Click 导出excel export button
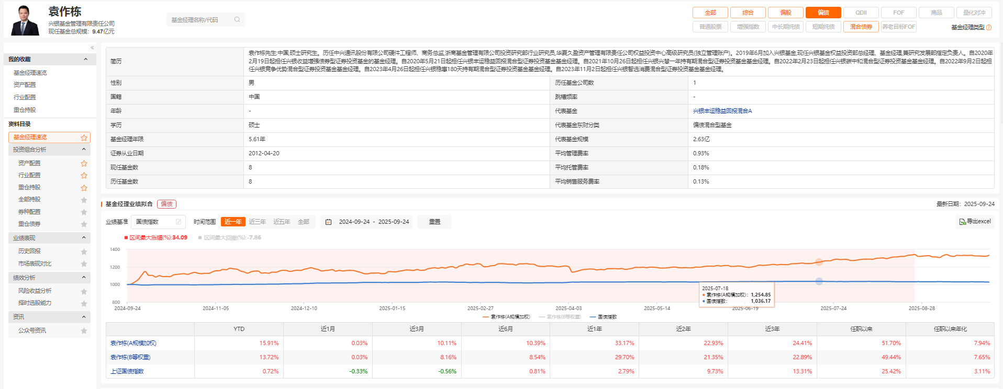Screen dimensions: 1003x389 point(975,222)
